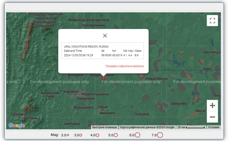Click the Mag 4.0 legend circle
228x141 pixels.
click(x=97, y=135)
